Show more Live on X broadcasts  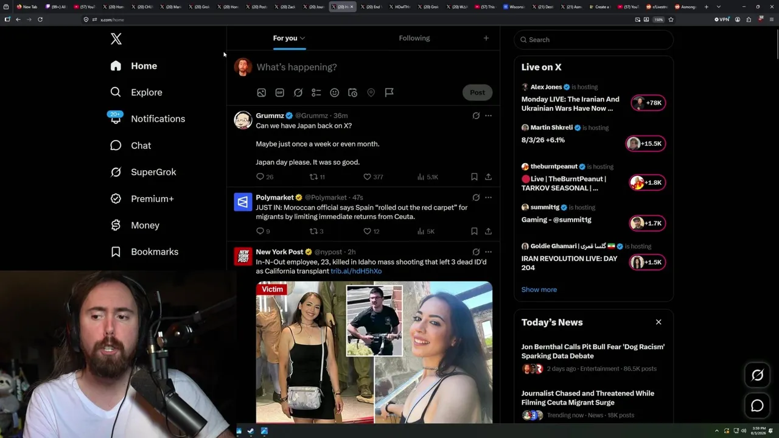(539, 290)
